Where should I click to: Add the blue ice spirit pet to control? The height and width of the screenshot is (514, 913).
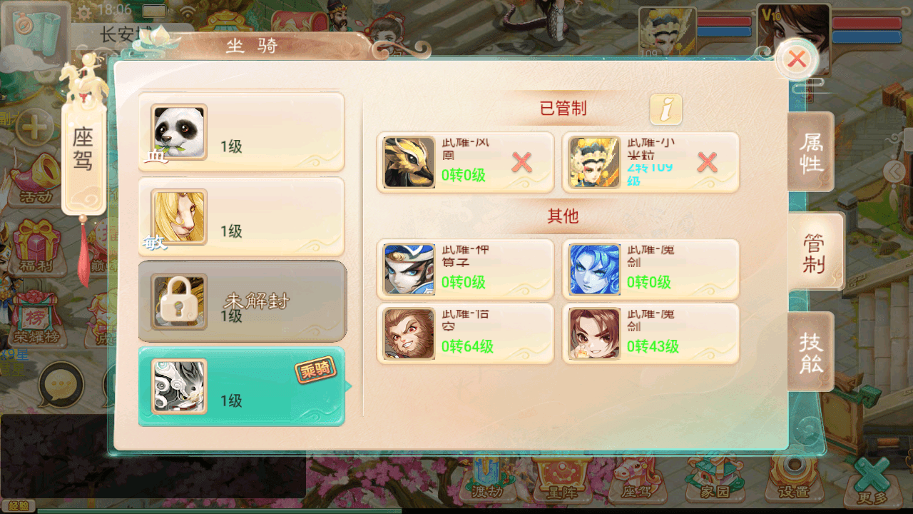click(x=651, y=269)
